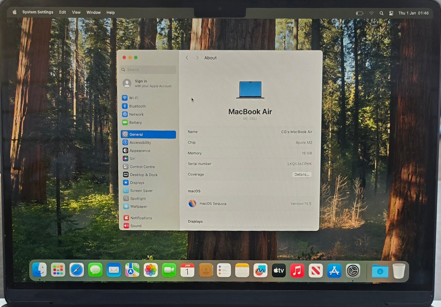Open Reminders from the Dock
441x307 pixels.
pyautogui.click(x=224, y=270)
